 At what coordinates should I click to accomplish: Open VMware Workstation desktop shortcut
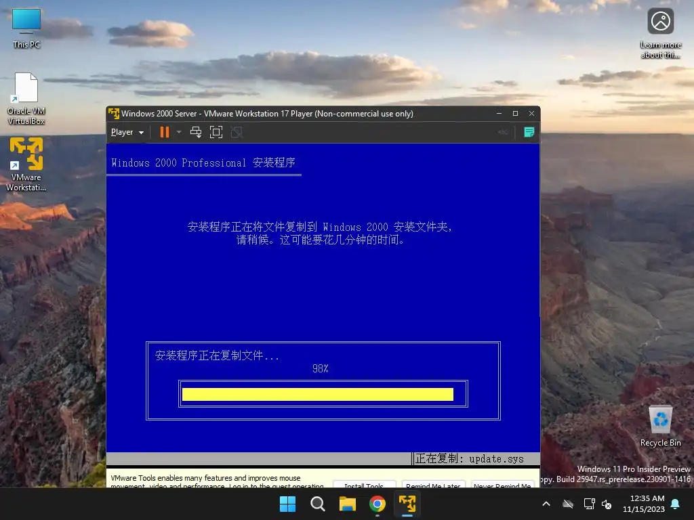point(26,165)
